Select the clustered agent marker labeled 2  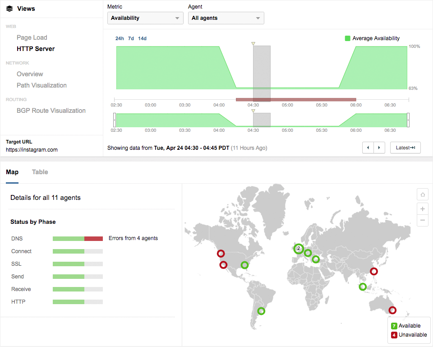click(299, 249)
